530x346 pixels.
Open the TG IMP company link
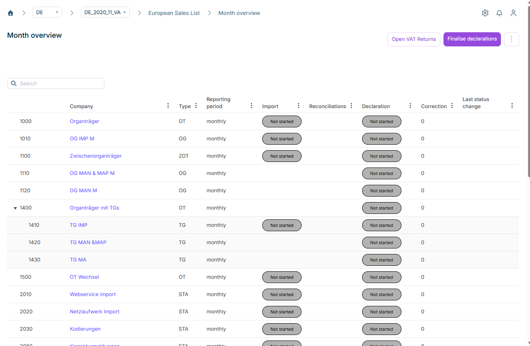79,225
